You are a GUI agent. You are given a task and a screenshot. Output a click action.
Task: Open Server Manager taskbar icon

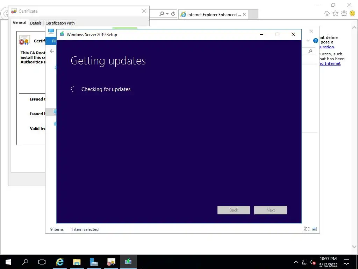[x=94, y=262]
